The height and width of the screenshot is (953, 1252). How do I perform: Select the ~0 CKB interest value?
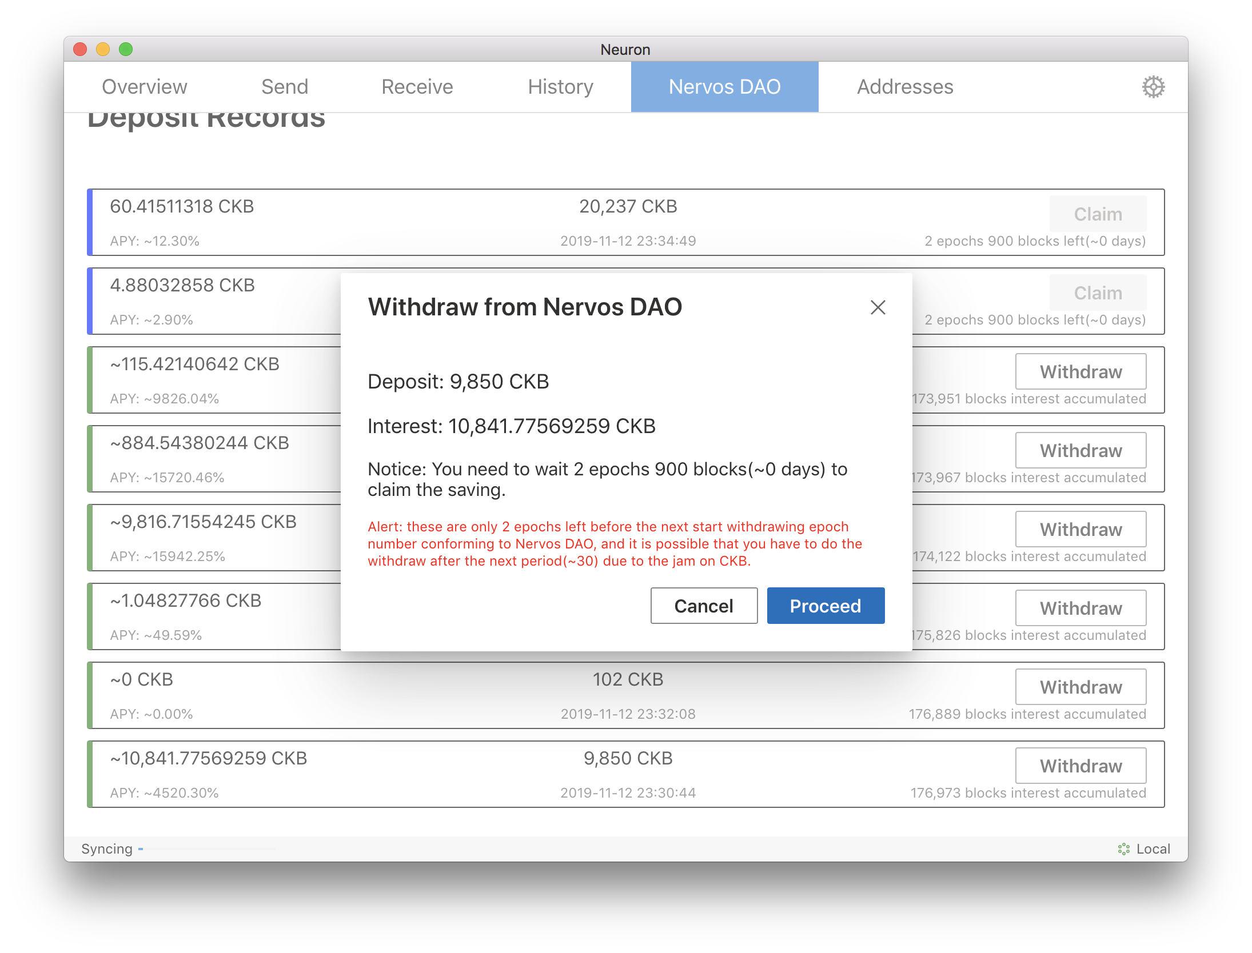coord(142,679)
